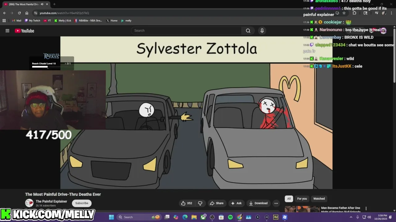Open the Windows Start menu
Screen dimensions: 396x222
(x=111, y=217)
